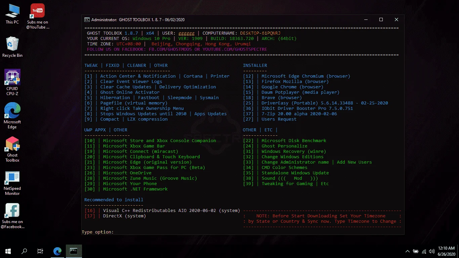
Task: Click the Tweaking for Gaming line
Action: [286, 184]
